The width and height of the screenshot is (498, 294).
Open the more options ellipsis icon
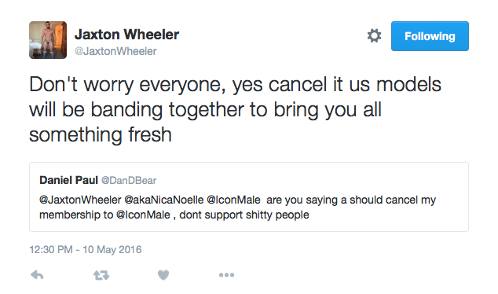pos(226,275)
